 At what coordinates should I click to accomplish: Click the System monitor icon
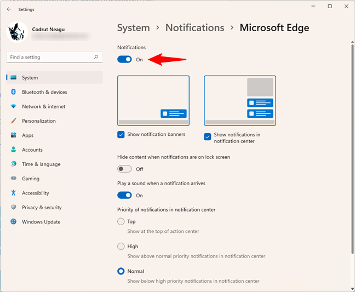click(x=14, y=77)
